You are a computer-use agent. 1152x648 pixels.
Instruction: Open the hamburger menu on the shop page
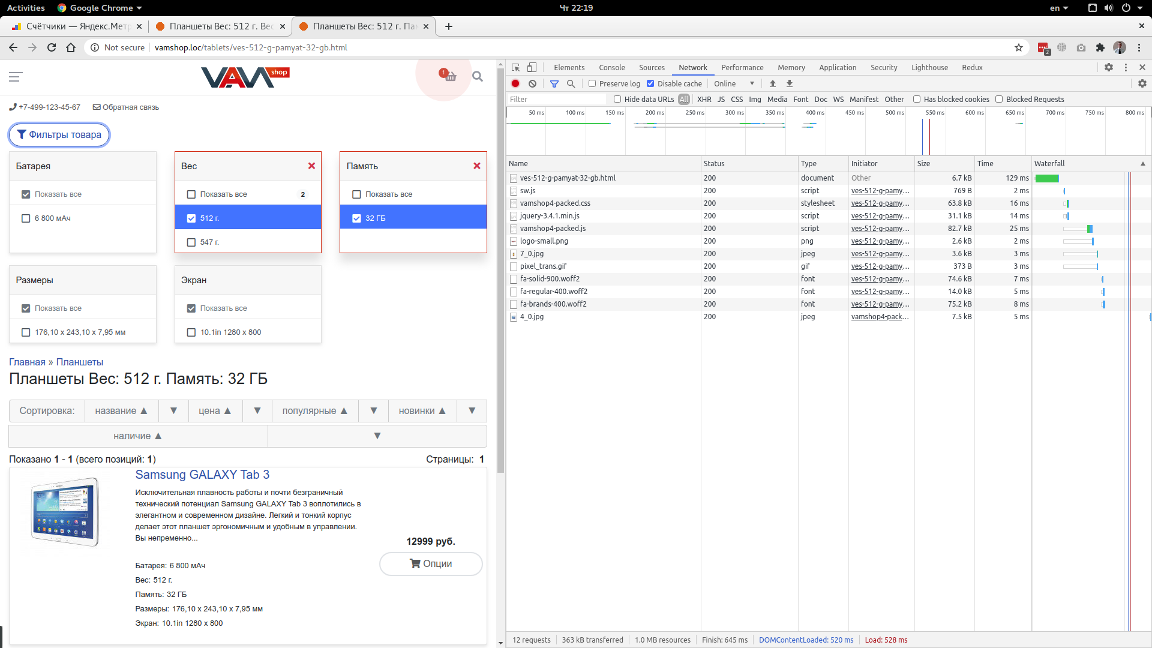16,77
